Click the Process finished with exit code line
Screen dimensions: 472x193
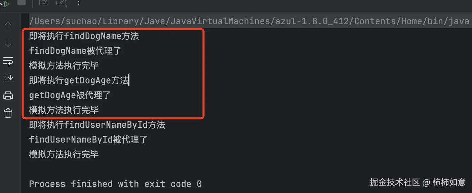click(x=115, y=184)
